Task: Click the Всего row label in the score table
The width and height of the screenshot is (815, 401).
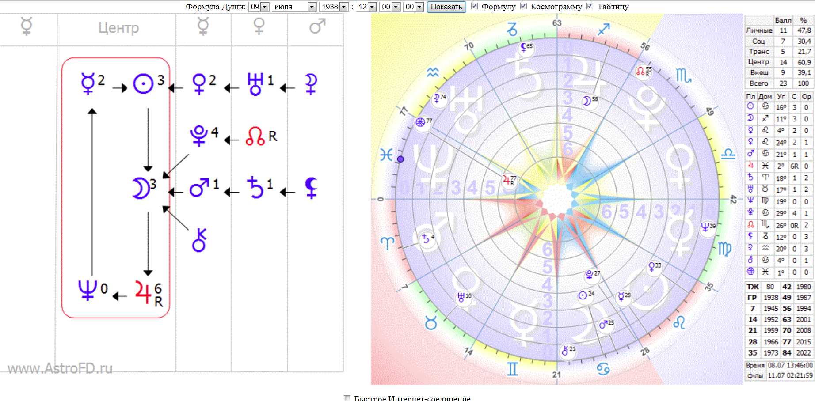Action: click(x=759, y=83)
